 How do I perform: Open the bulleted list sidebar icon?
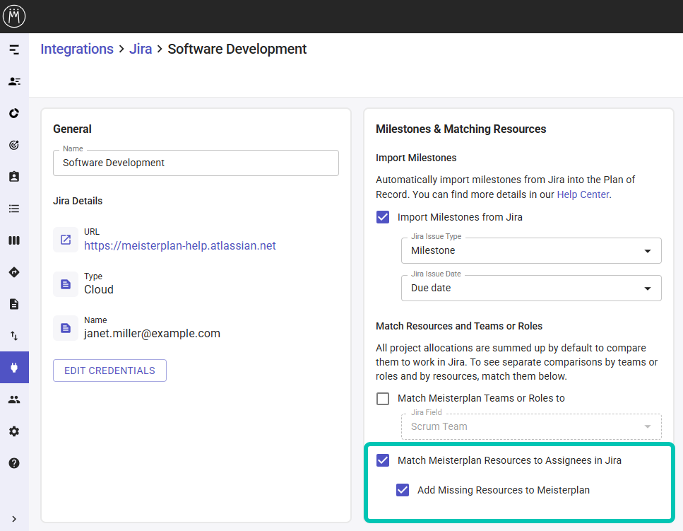coord(14,209)
